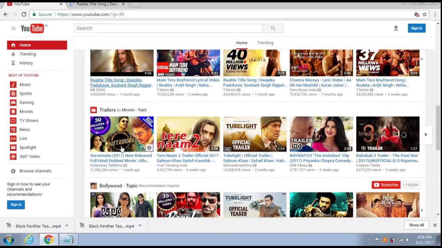The image size is (442, 248).
Task: Subscribe to the Bollywood - Topic channel
Action: [386, 185]
